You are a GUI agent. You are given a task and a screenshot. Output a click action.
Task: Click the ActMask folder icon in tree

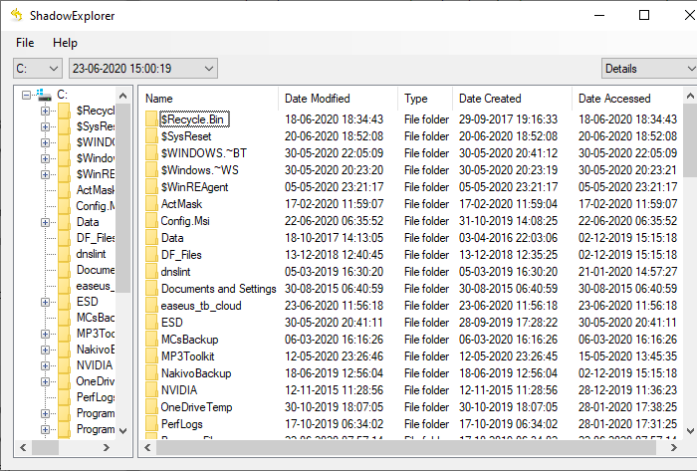[64, 190]
